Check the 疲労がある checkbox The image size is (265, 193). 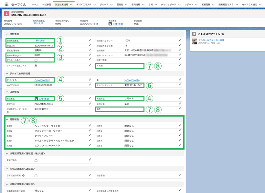[36, 160]
